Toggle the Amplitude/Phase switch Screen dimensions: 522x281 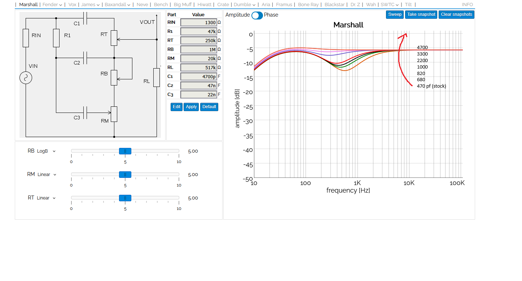257,15
